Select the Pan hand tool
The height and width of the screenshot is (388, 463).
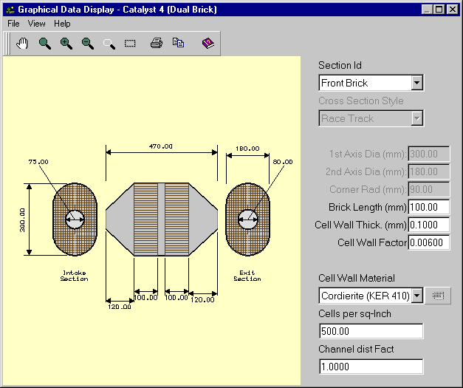click(22, 44)
